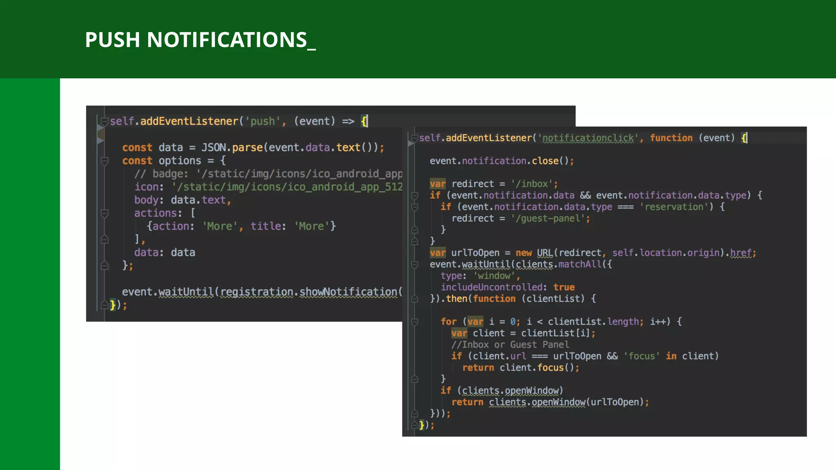Image resolution: width=836 pixels, height=470 pixels.
Task: Collapse the 'actions: [' fold marker
Action: click(104, 213)
